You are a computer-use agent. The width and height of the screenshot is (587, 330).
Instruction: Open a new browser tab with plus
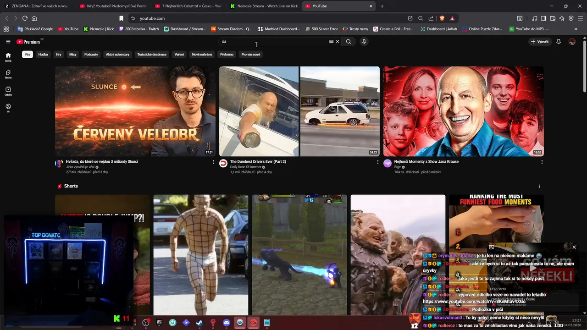coord(382,6)
